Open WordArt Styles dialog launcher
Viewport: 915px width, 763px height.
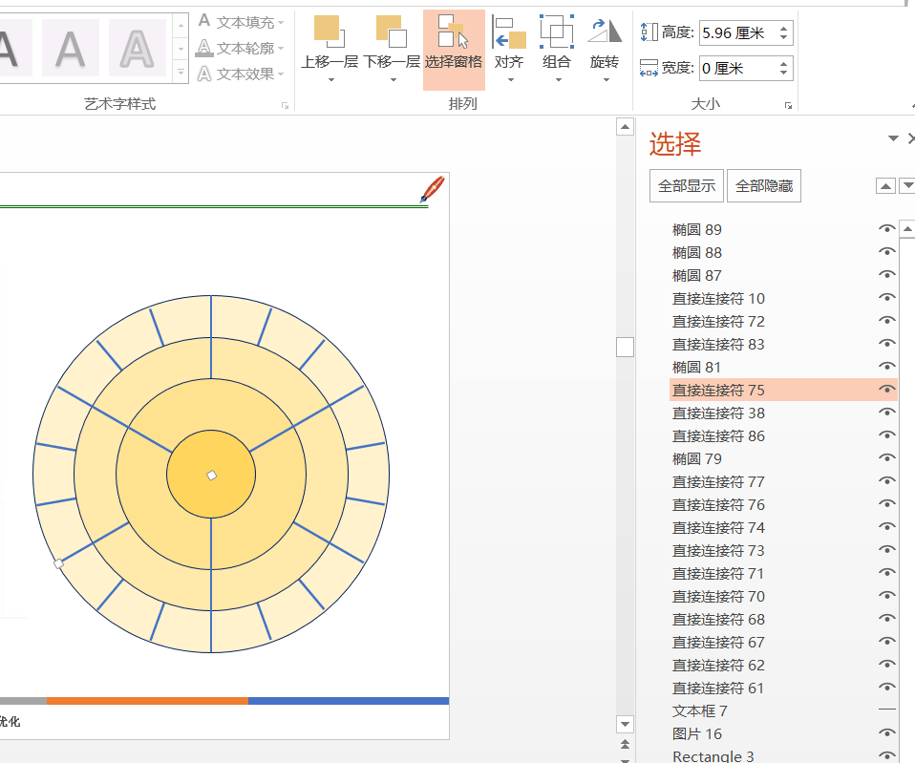285,106
